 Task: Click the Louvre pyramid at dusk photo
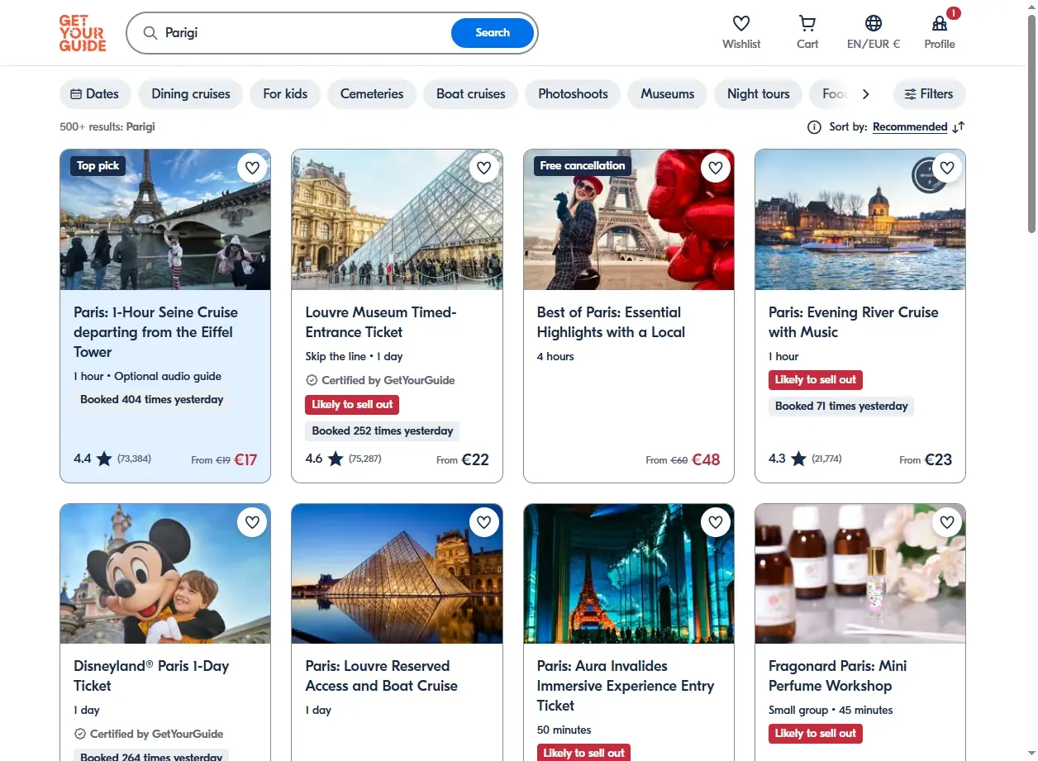point(397,574)
